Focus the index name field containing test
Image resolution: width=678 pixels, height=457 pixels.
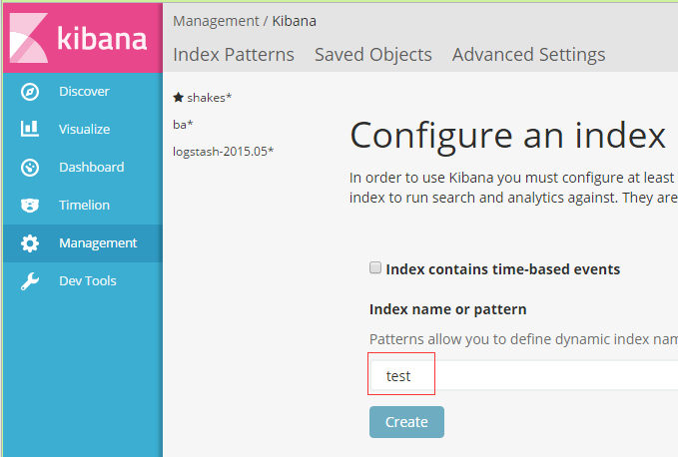point(523,376)
